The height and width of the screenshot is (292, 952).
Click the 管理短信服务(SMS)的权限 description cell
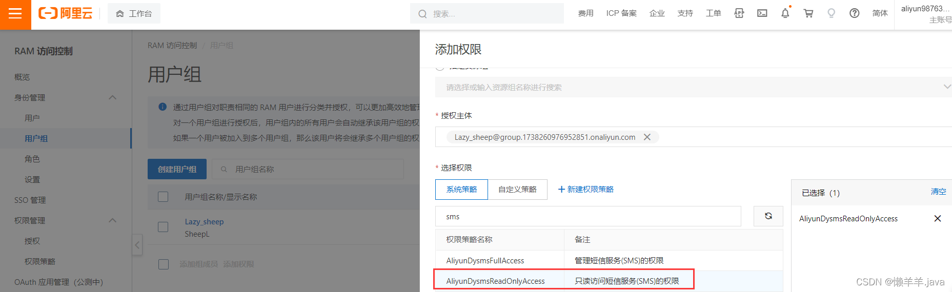[619, 261]
